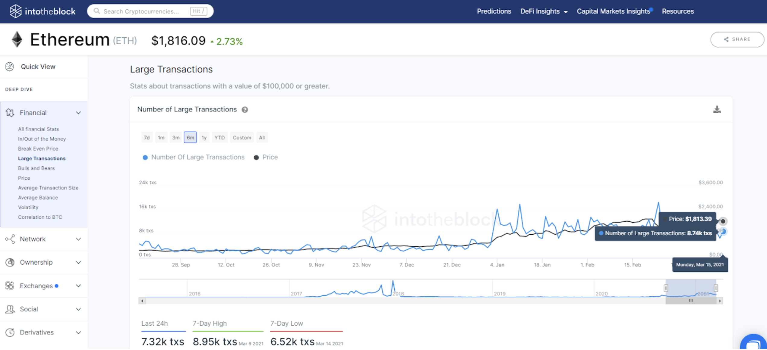Click the search magnifier icon
Image resolution: width=767 pixels, height=350 pixels.
[x=96, y=11]
